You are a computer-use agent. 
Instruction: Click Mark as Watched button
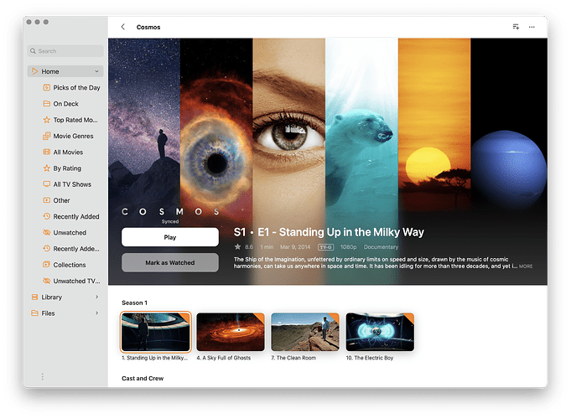click(170, 262)
